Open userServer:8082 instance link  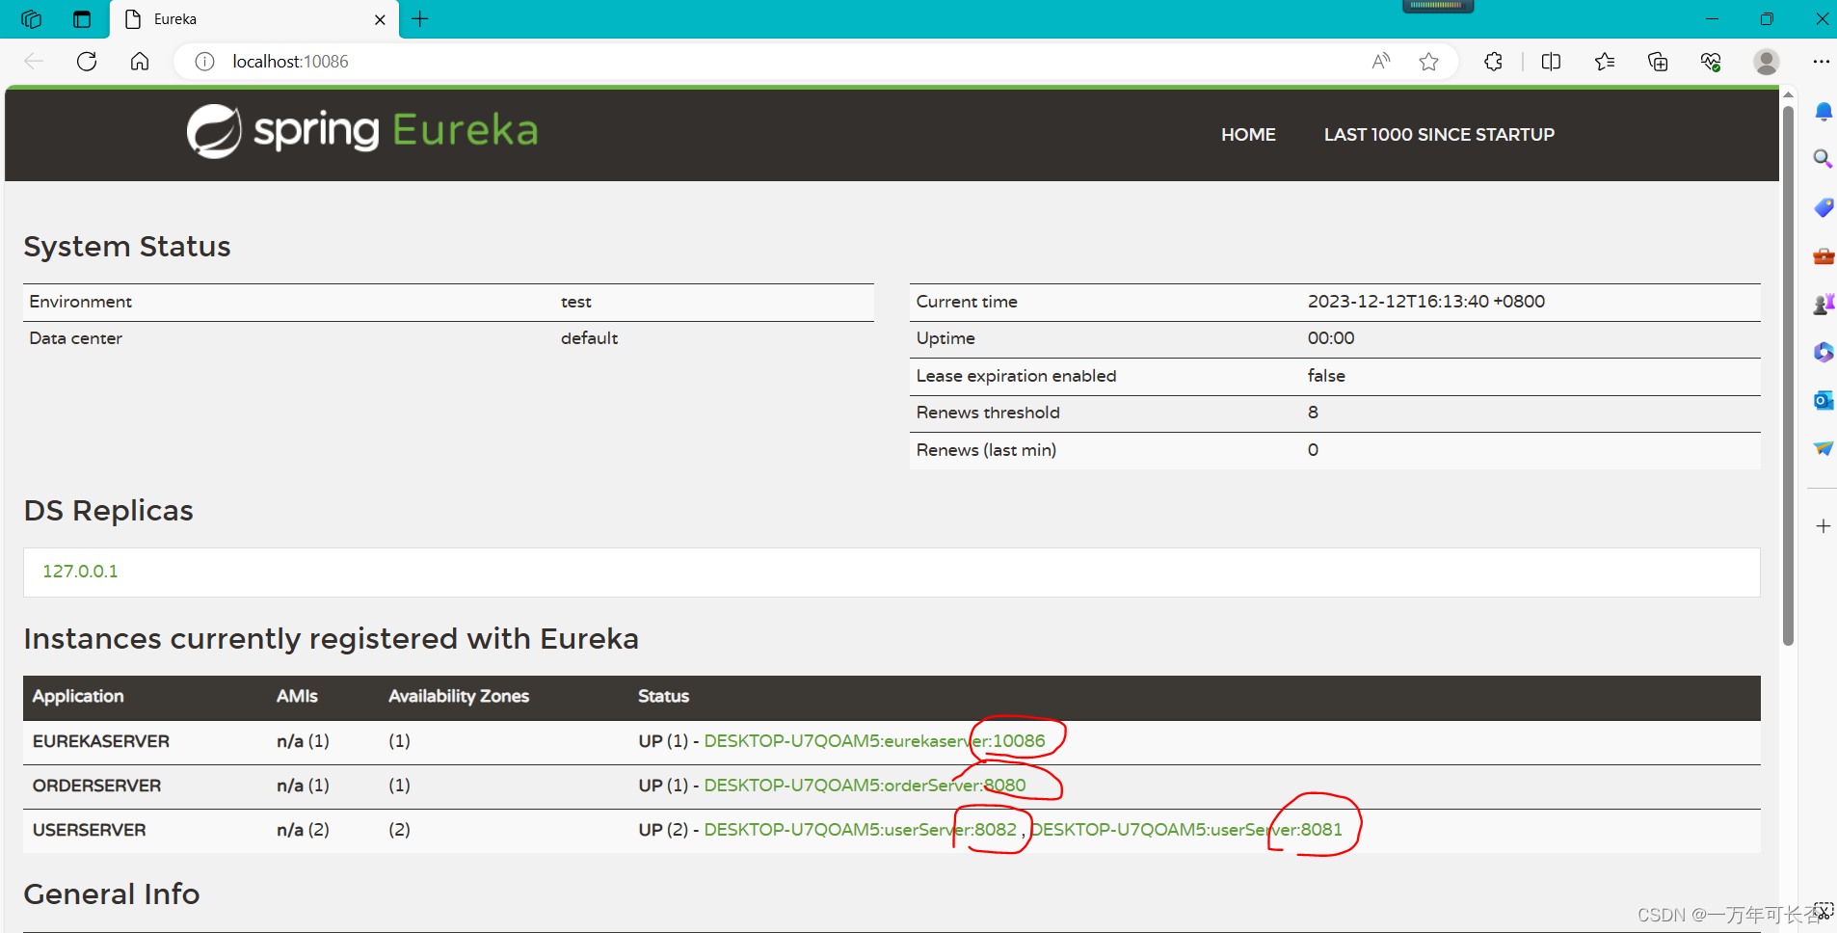coord(860,830)
